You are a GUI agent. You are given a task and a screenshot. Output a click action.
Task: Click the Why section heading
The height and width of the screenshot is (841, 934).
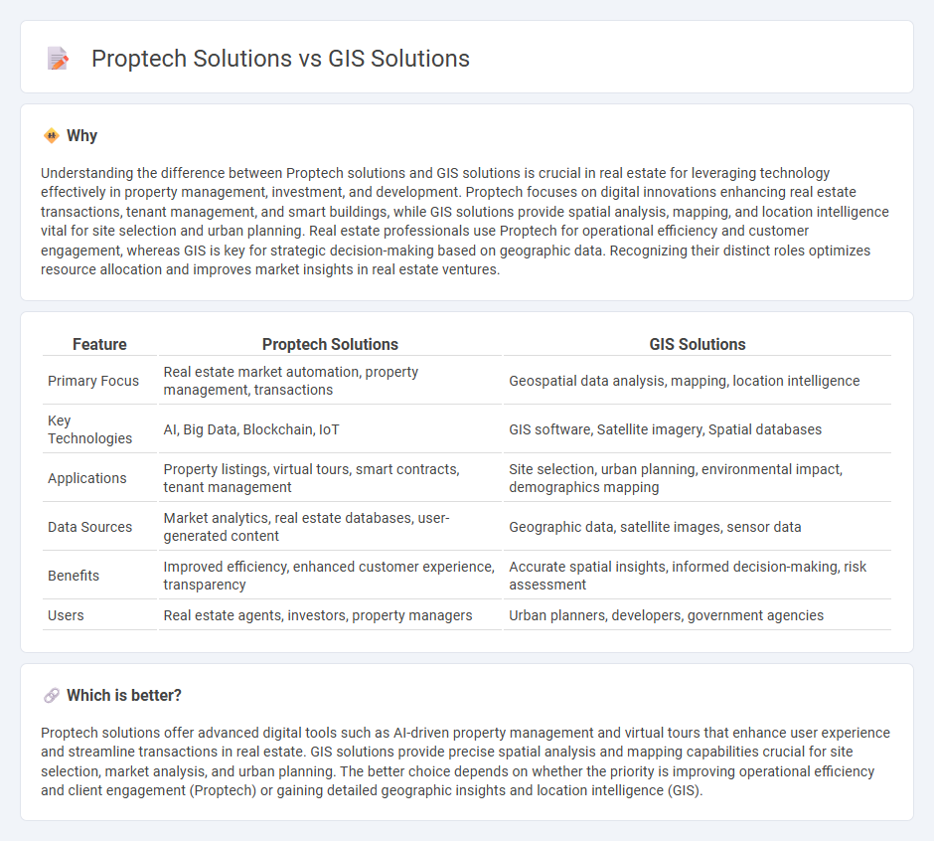pyautogui.click(x=82, y=136)
